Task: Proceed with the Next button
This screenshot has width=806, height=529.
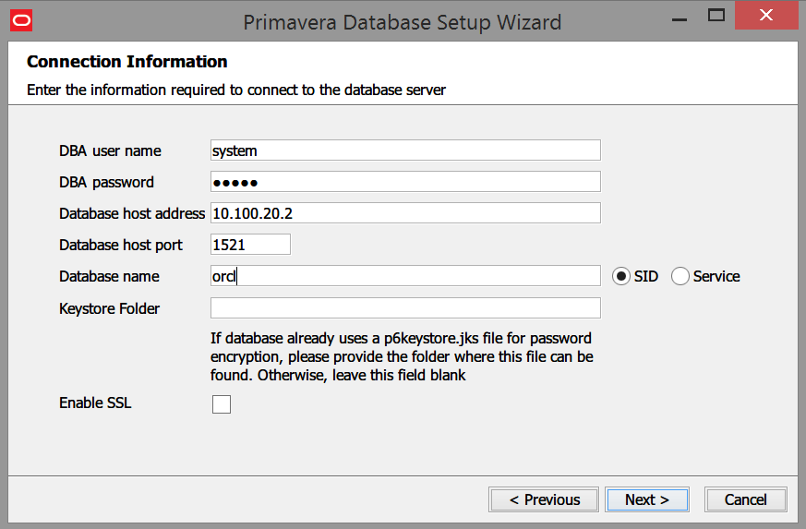Action: pyautogui.click(x=647, y=499)
